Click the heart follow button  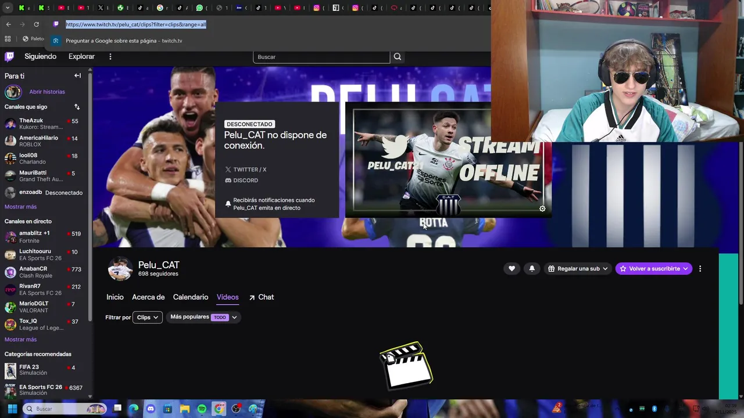(512, 268)
